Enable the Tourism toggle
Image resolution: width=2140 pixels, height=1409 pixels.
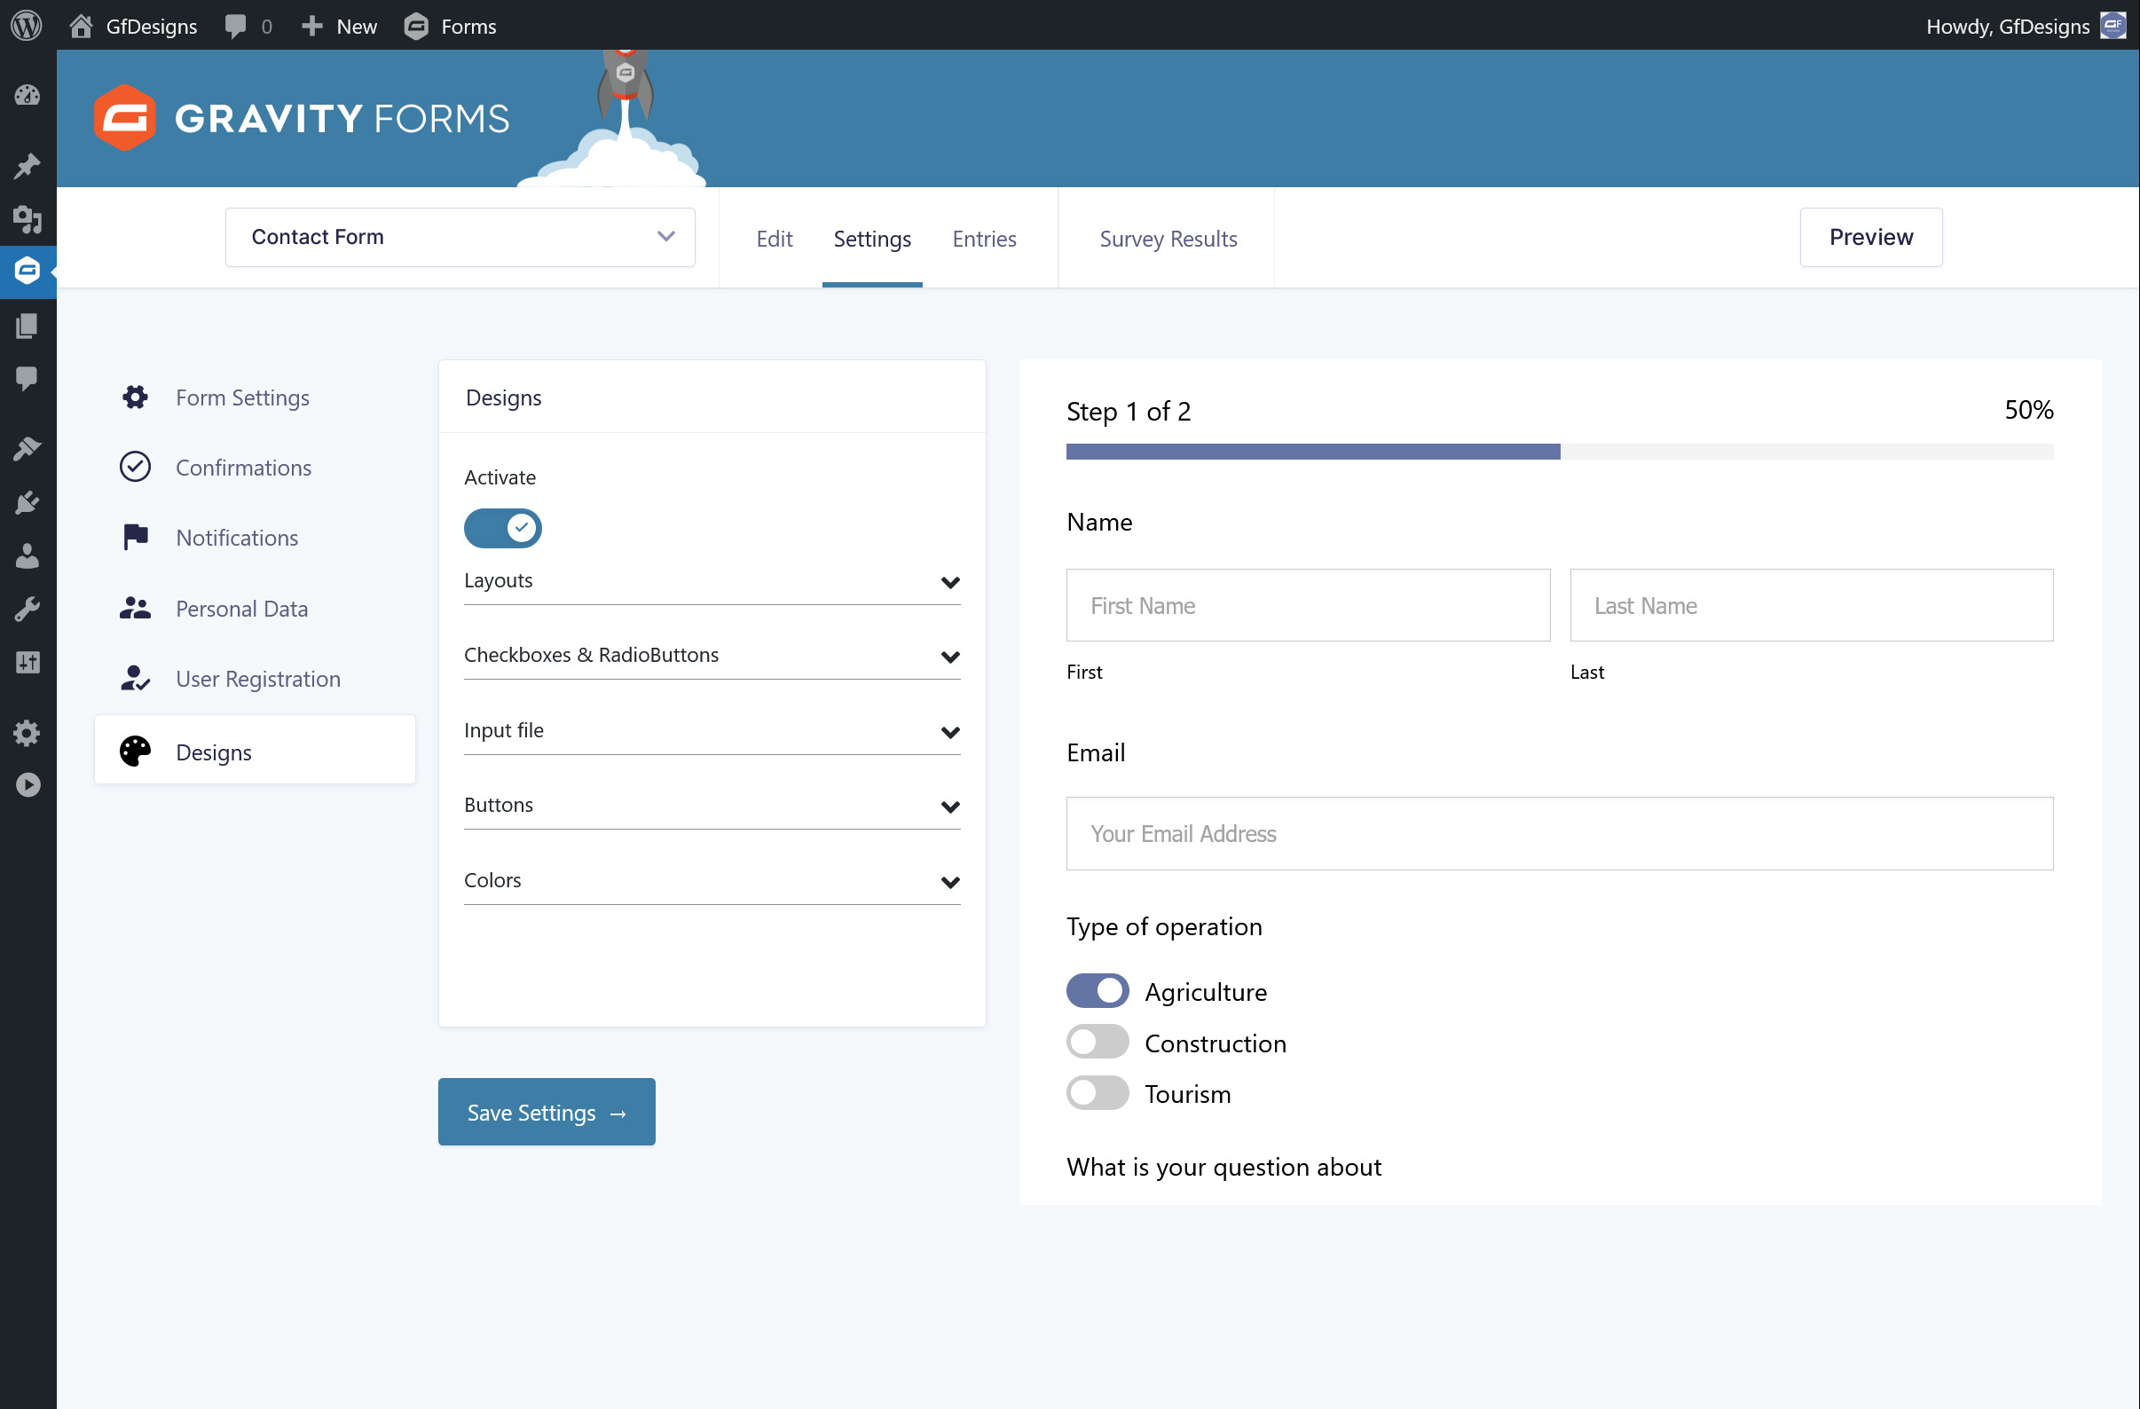click(1097, 1093)
